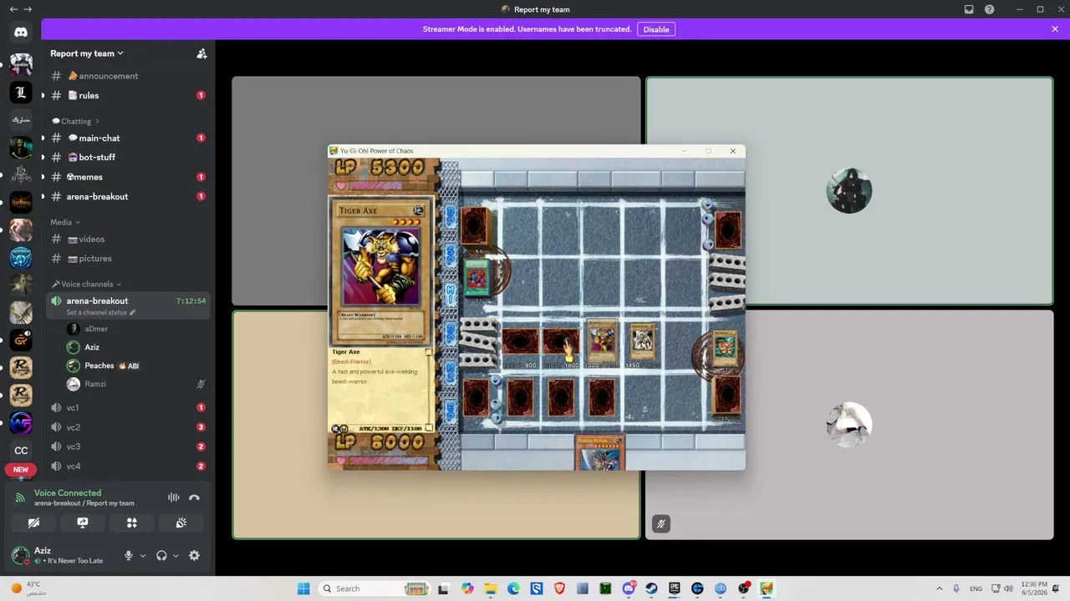Click the Windows taskbar Search box
Viewport: 1070px width, 601px height.
374,588
